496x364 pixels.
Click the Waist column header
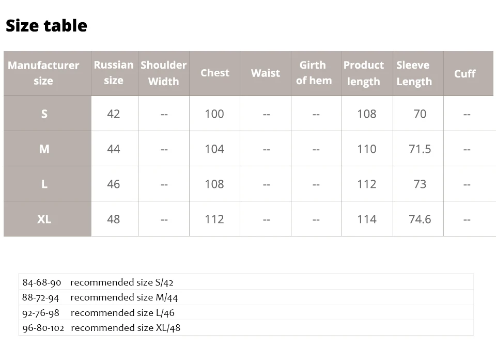coord(265,73)
